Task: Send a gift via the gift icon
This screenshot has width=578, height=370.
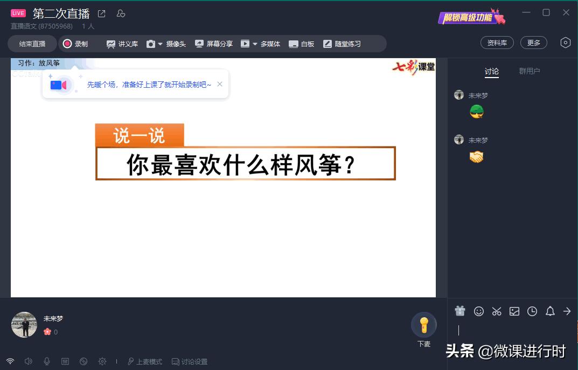Action: pos(459,311)
